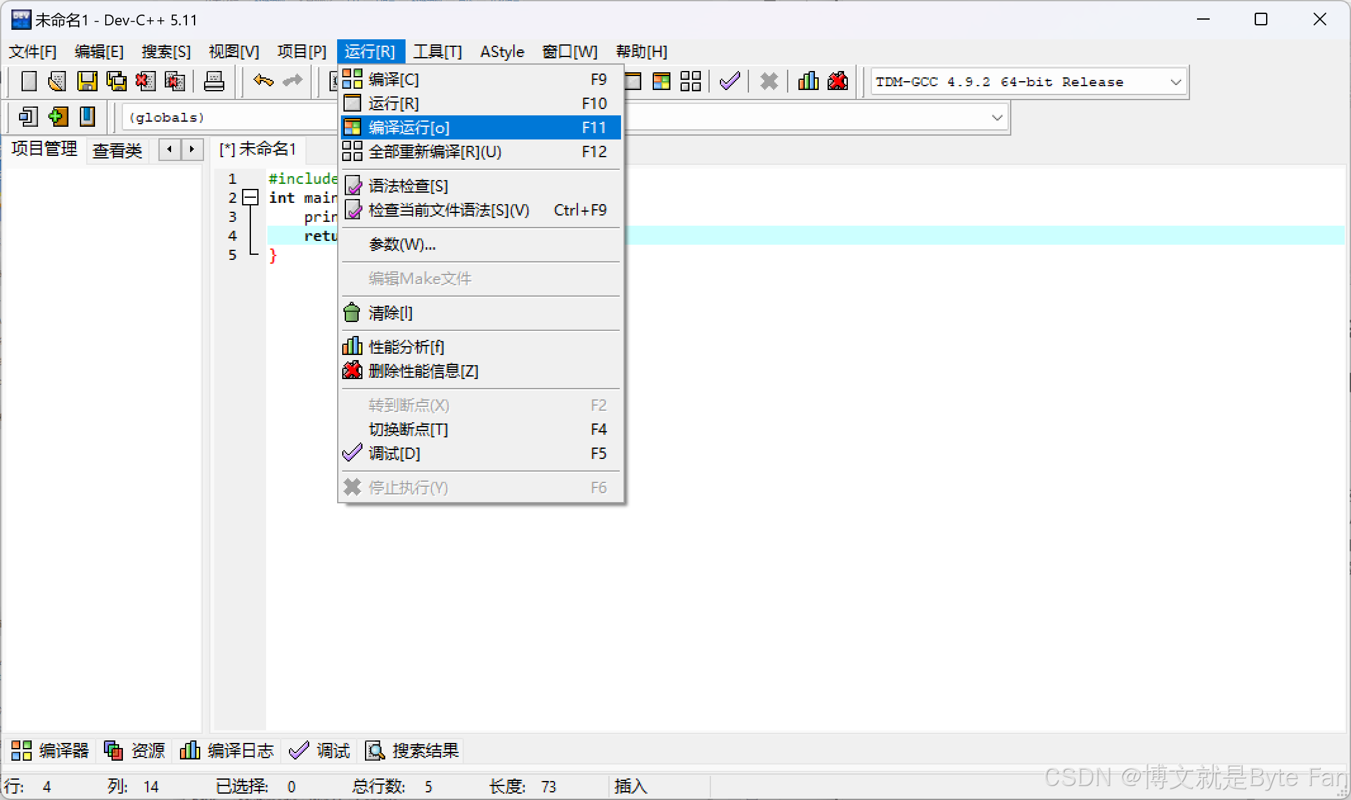Click the undo arrow icon
The height and width of the screenshot is (800, 1351).
[263, 81]
